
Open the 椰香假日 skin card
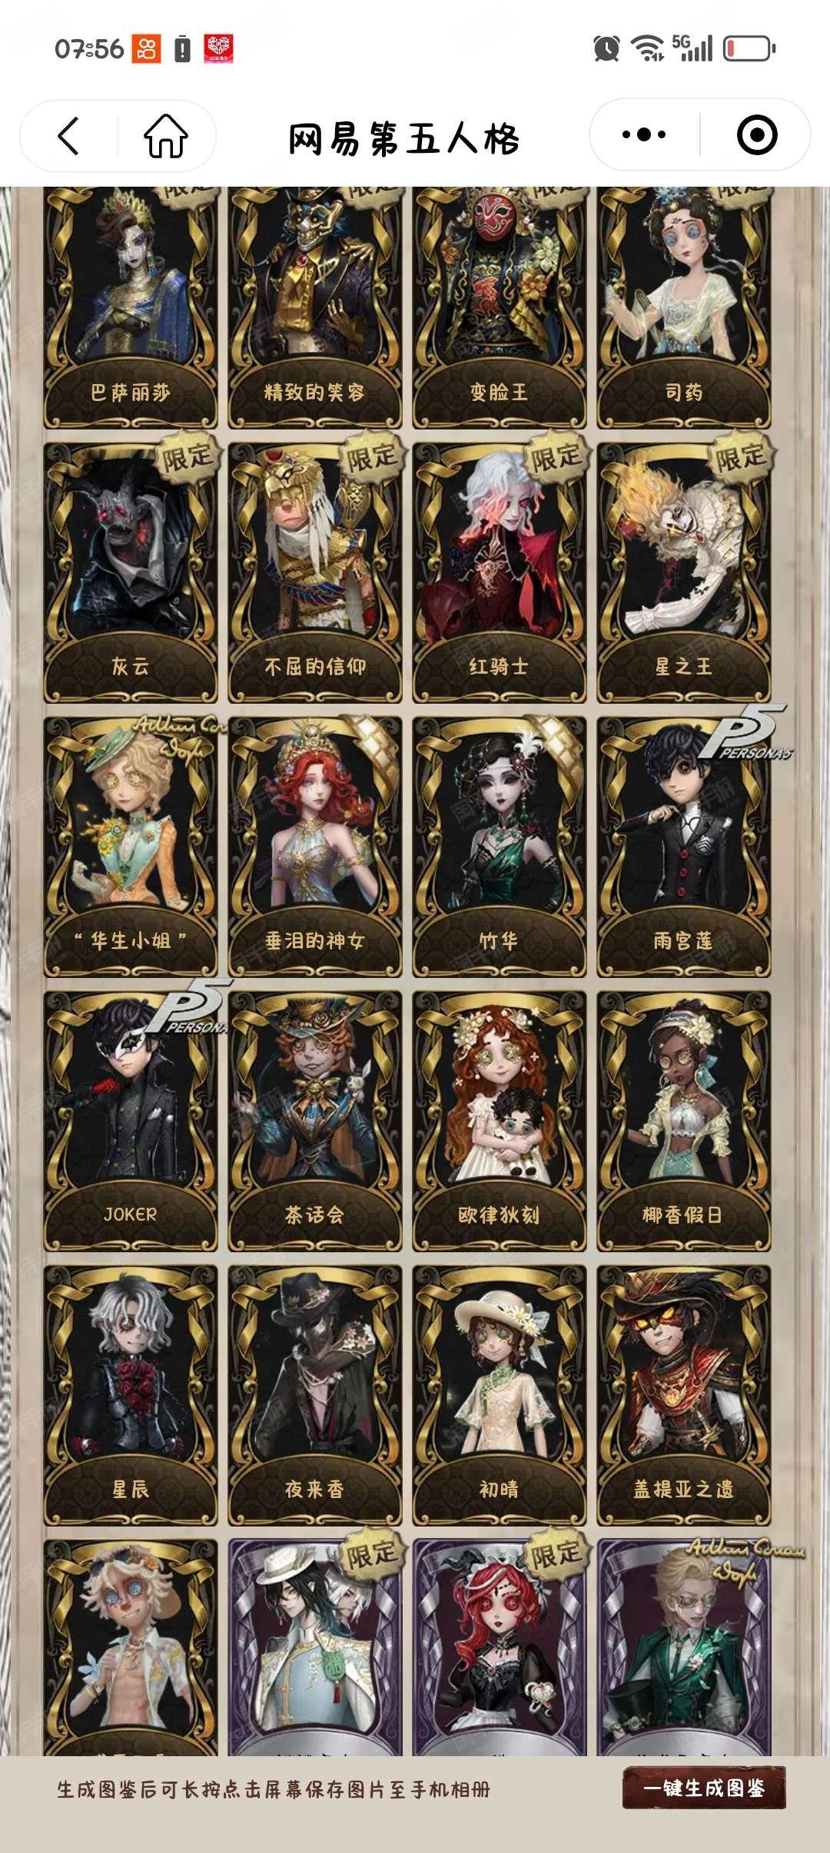[x=684, y=1121]
